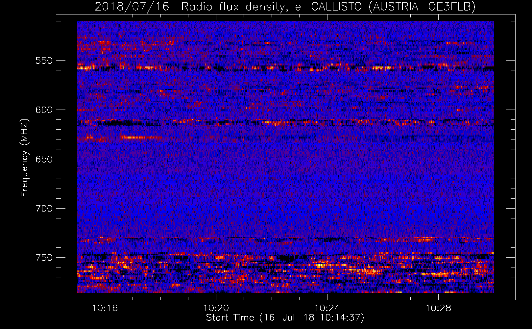Click the 600 frequency axis label
This screenshot has height=329, width=532.
[44, 110]
